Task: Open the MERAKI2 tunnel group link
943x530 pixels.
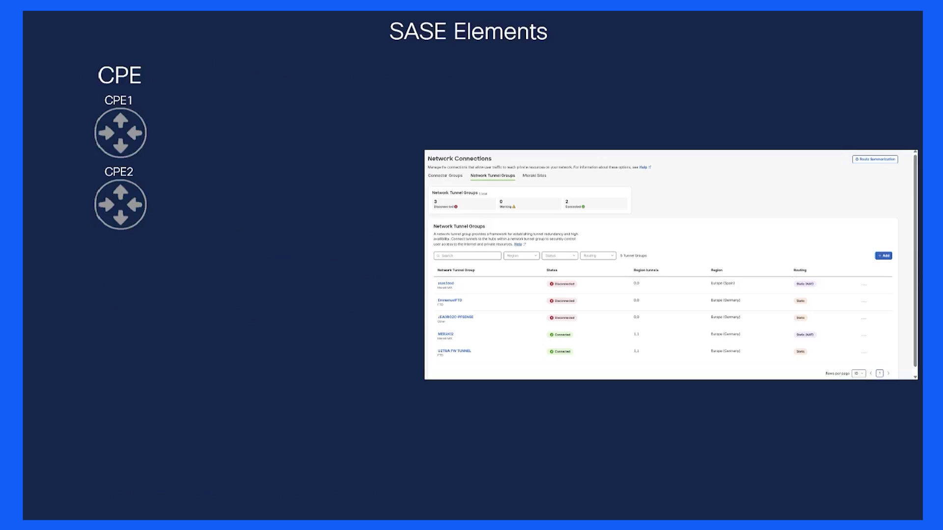Action: click(x=445, y=334)
